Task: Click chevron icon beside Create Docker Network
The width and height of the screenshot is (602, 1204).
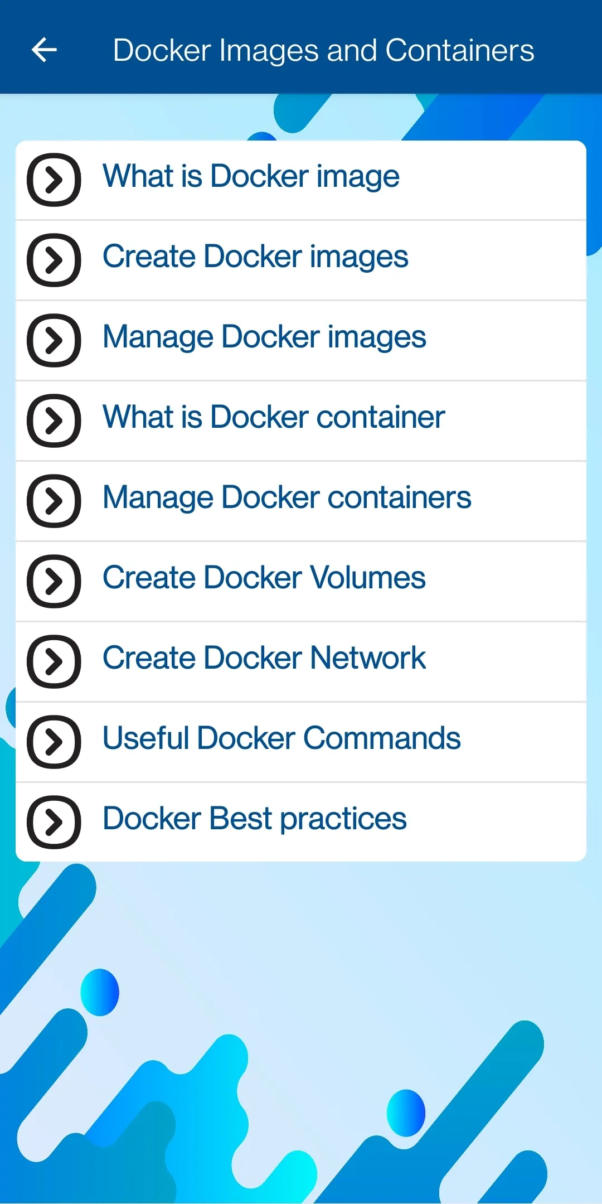Action: [54, 661]
